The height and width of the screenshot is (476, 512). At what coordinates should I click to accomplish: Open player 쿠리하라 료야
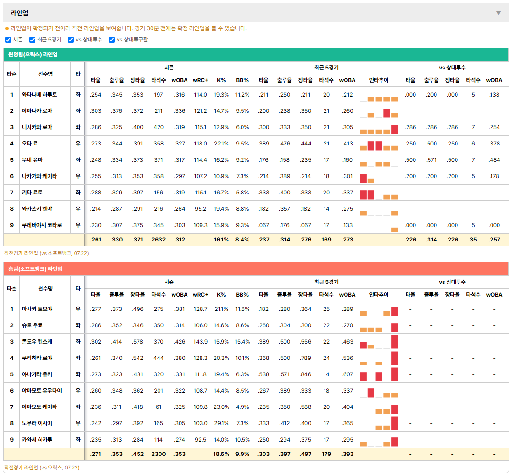point(37,358)
